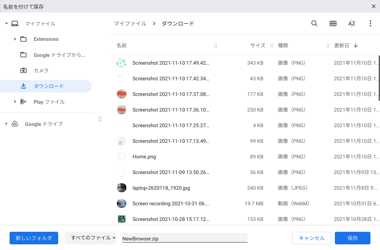Switch to thumbnail grid view
The image size is (380, 250).
coord(333,23)
